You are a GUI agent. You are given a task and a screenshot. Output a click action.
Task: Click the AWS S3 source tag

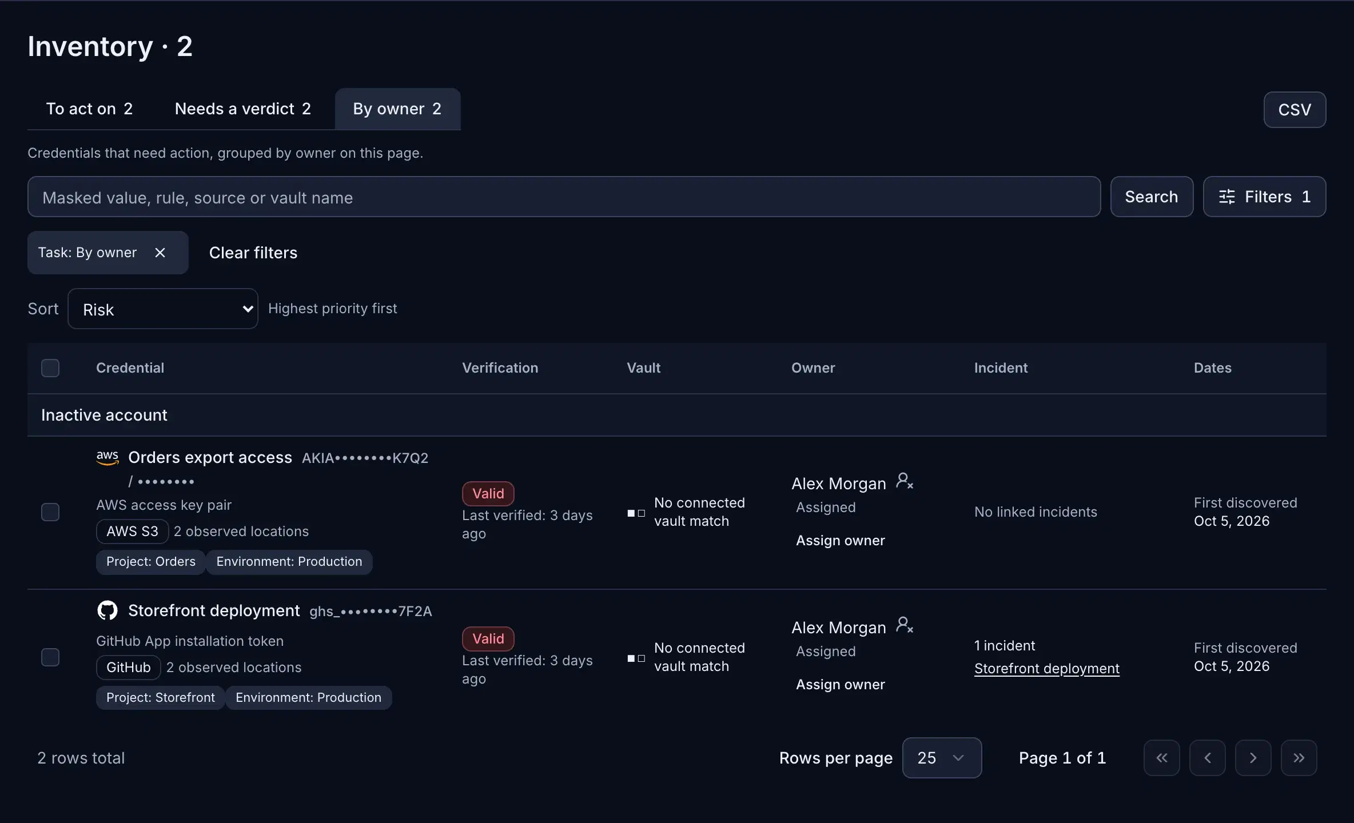tap(132, 532)
